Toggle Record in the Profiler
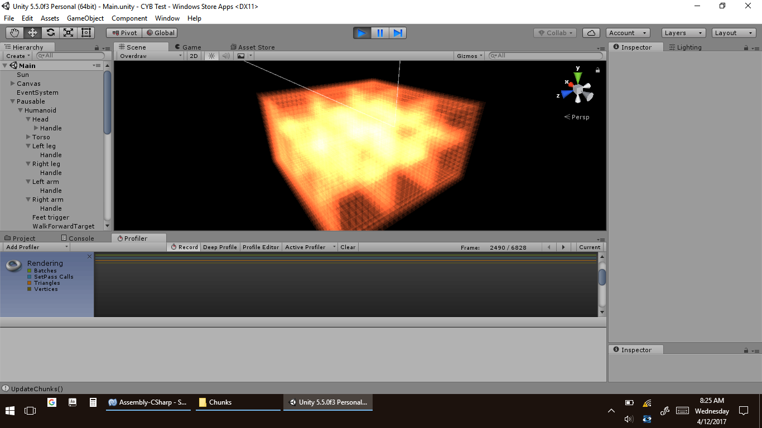The height and width of the screenshot is (428, 762). tap(184, 247)
